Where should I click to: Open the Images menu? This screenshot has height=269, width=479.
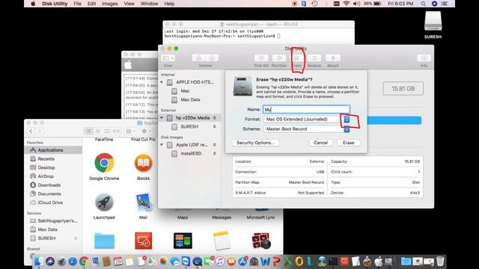tap(110, 4)
